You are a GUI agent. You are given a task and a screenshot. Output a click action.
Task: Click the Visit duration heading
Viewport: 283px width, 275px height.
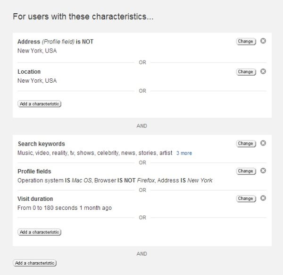tap(35, 199)
